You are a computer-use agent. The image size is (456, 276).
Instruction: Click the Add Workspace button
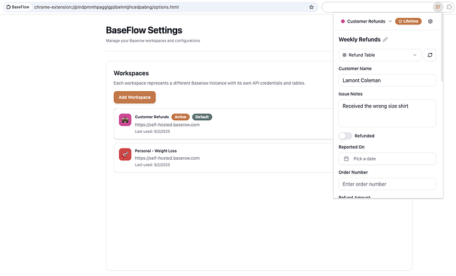click(x=135, y=97)
